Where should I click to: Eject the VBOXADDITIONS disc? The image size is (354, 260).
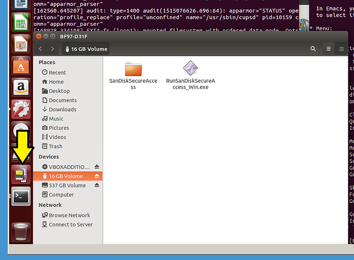coord(97,167)
